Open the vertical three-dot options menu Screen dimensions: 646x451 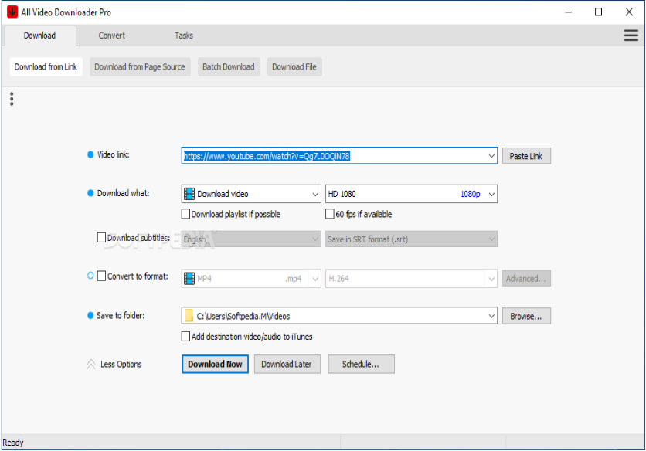pyautogui.click(x=12, y=99)
